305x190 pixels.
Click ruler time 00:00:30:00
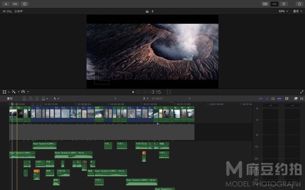[x=84, y=104]
